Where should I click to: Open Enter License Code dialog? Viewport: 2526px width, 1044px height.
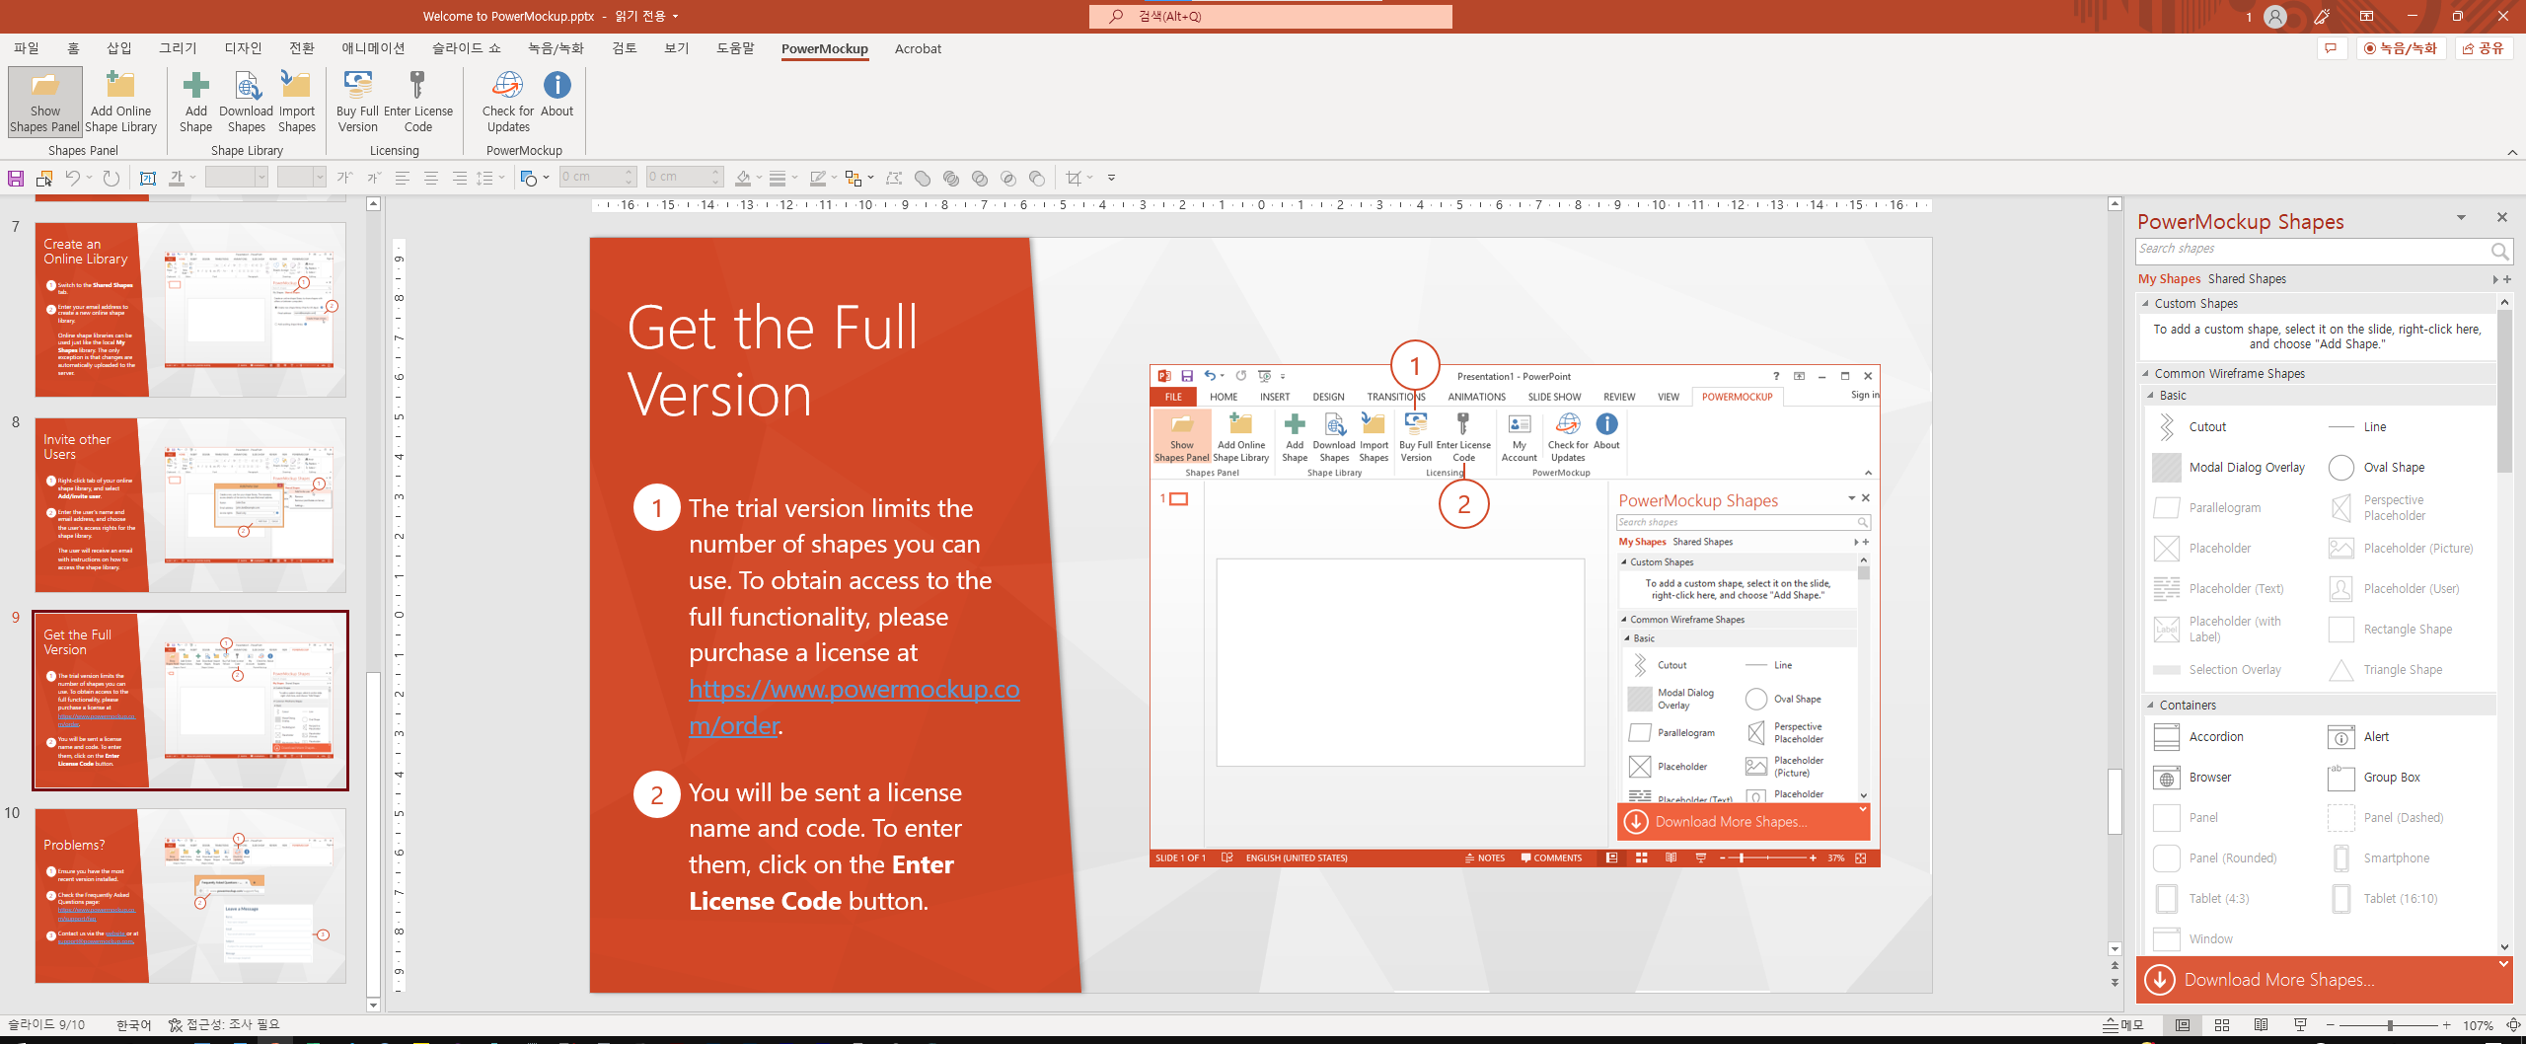(x=418, y=102)
